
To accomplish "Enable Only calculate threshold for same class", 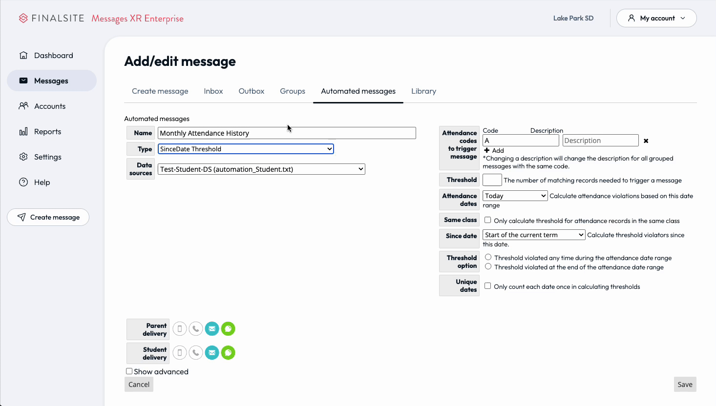I will tap(487, 220).
